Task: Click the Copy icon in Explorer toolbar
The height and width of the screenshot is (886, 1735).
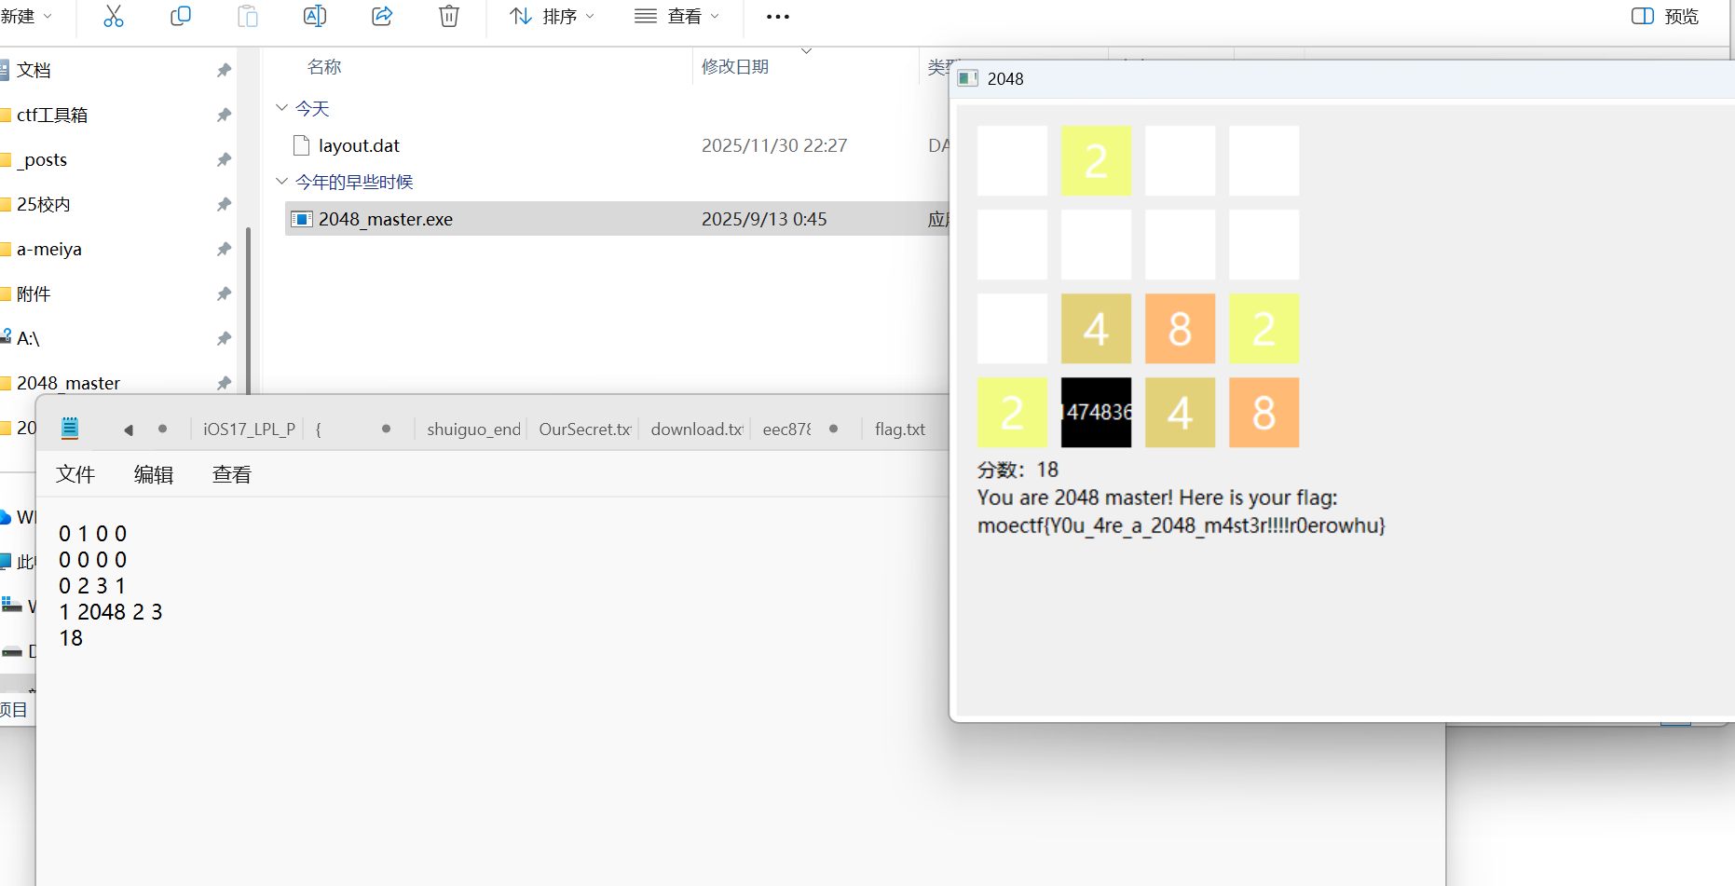Action: coord(181,17)
